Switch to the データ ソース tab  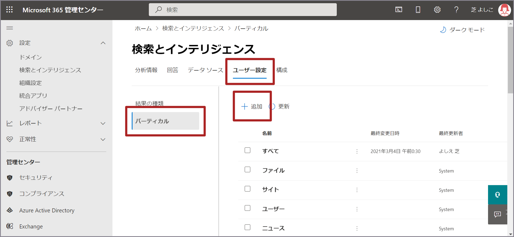tap(205, 70)
